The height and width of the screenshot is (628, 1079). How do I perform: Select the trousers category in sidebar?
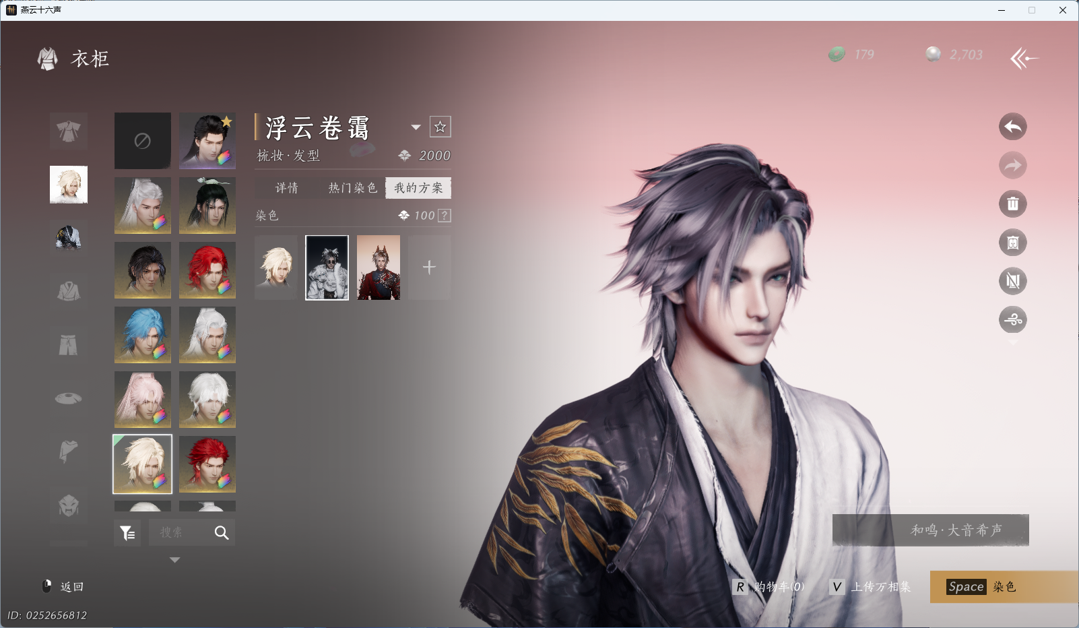[69, 345]
